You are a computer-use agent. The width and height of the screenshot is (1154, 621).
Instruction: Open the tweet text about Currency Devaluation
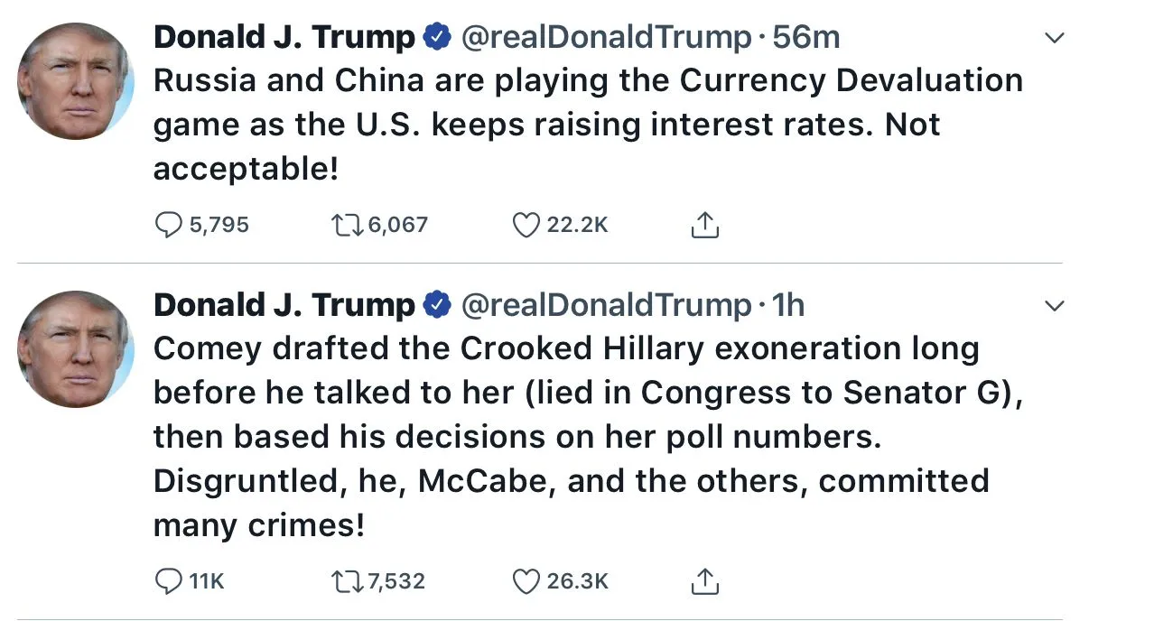(587, 125)
